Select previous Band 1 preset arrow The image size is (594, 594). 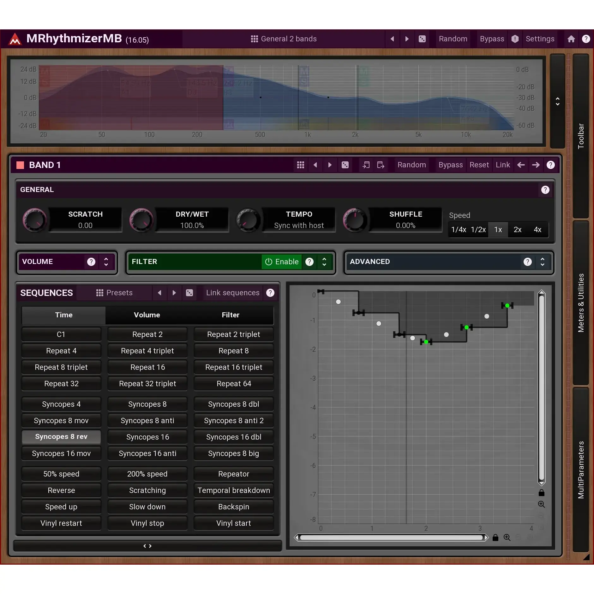[x=315, y=165]
